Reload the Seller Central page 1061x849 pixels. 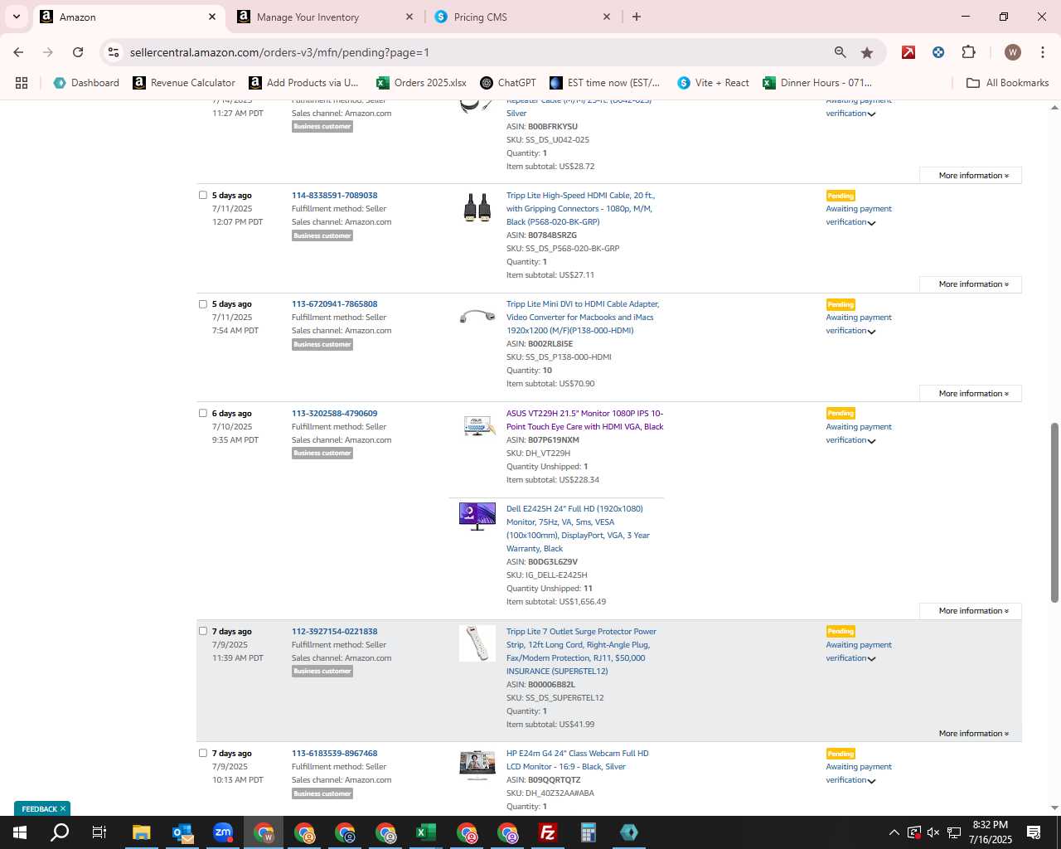[x=78, y=52]
